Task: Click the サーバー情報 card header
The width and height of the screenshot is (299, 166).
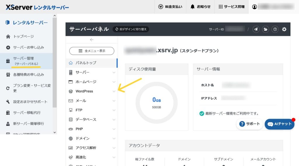Action: (238, 69)
